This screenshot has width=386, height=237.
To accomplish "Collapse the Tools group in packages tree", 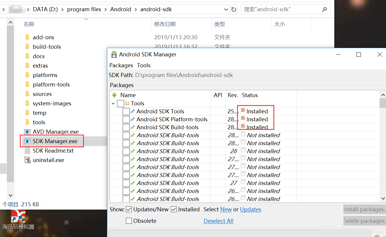I will [113, 104].
